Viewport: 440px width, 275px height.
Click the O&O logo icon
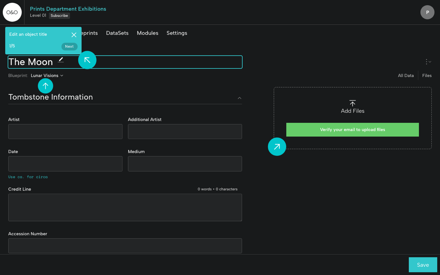pos(12,12)
